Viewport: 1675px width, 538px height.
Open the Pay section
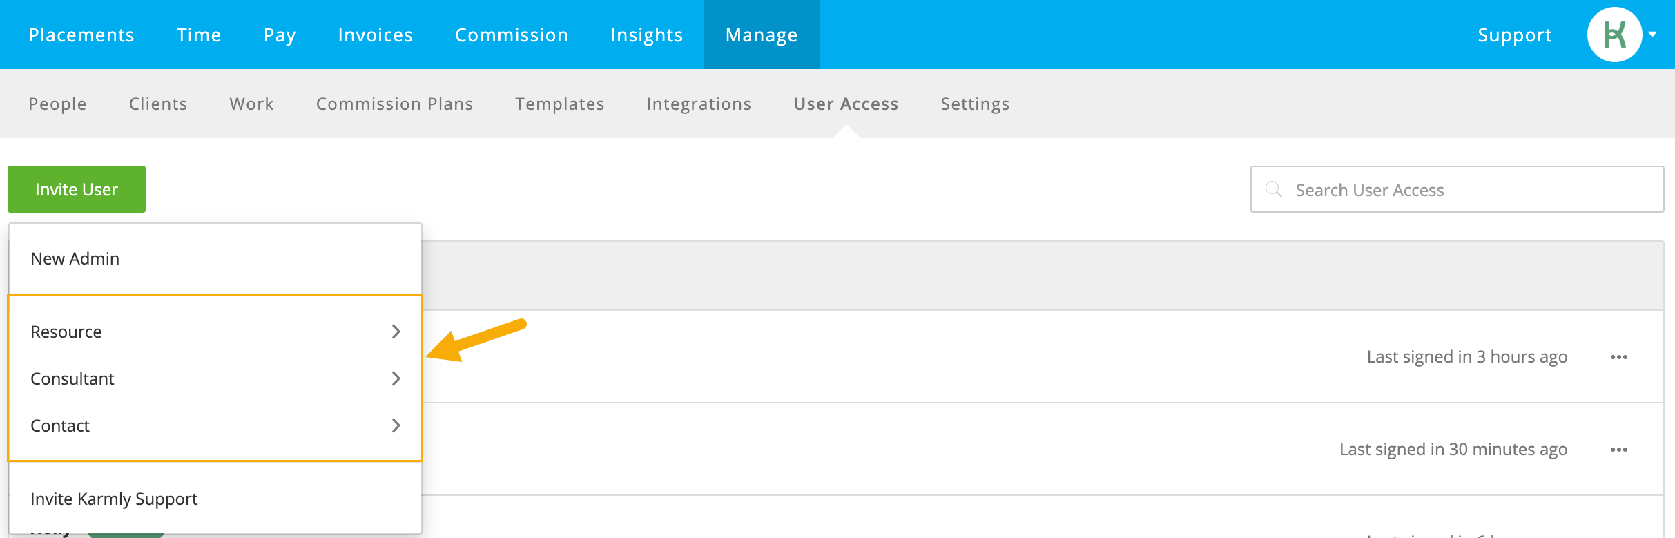pyautogui.click(x=280, y=35)
